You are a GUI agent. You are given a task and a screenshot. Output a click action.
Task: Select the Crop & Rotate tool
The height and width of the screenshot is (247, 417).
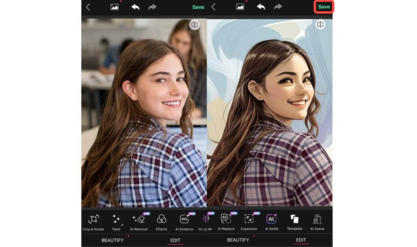[x=93, y=221]
